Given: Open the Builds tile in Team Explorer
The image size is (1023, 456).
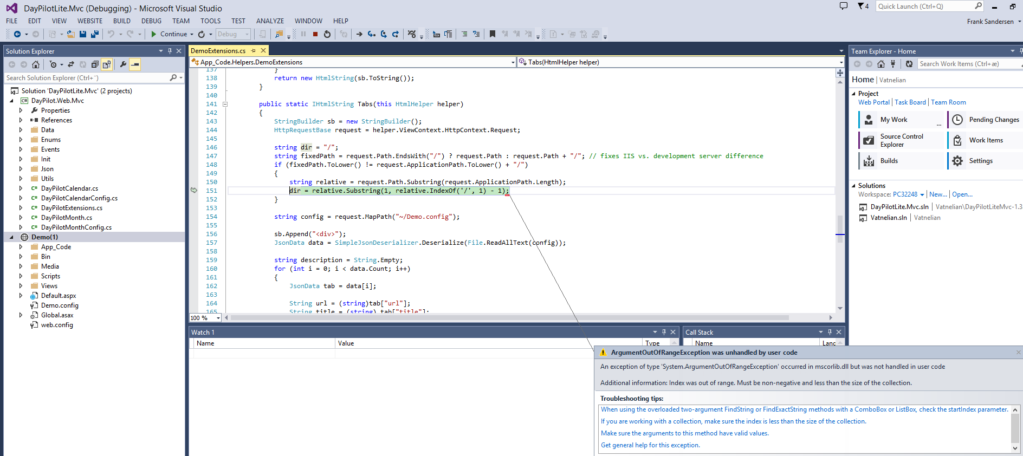Looking at the screenshot, I should click(x=901, y=161).
